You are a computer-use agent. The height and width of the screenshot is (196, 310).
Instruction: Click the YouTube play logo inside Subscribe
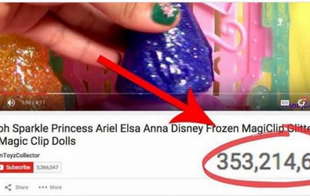tap(1, 168)
